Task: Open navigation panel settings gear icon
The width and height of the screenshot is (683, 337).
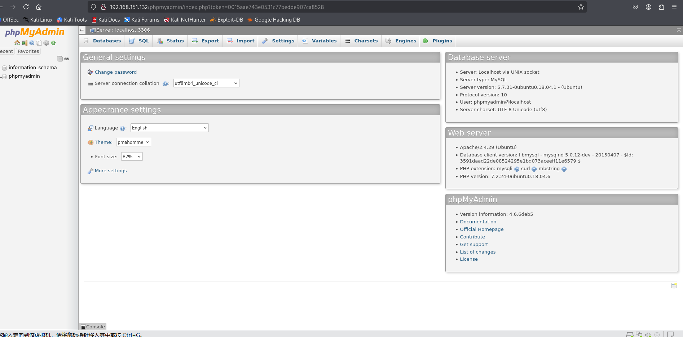Action: pyautogui.click(x=46, y=43)
